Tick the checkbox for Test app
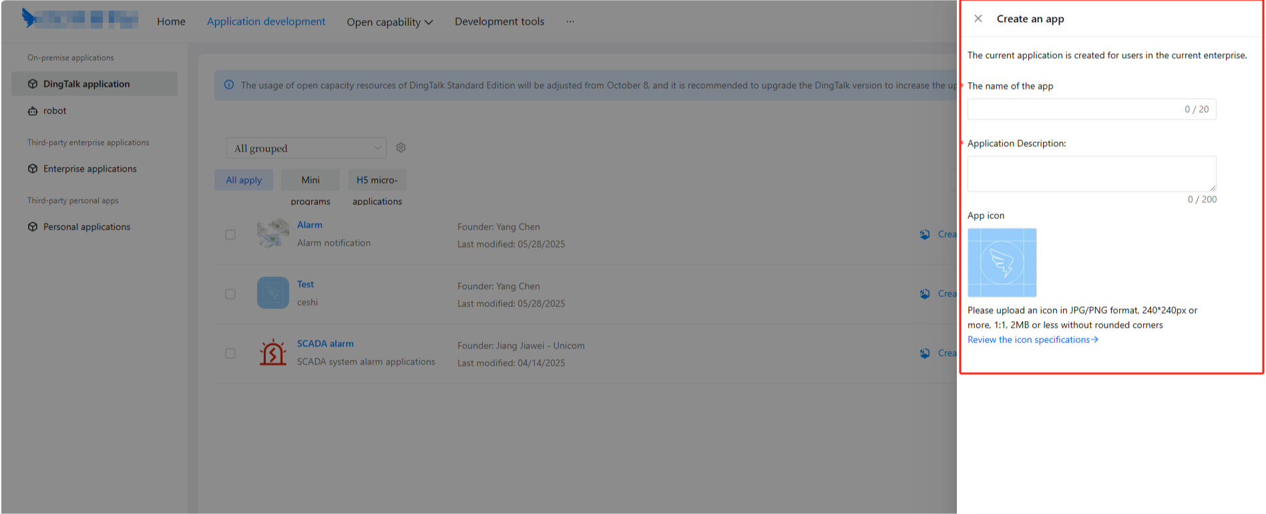 [x=230, y=294]
